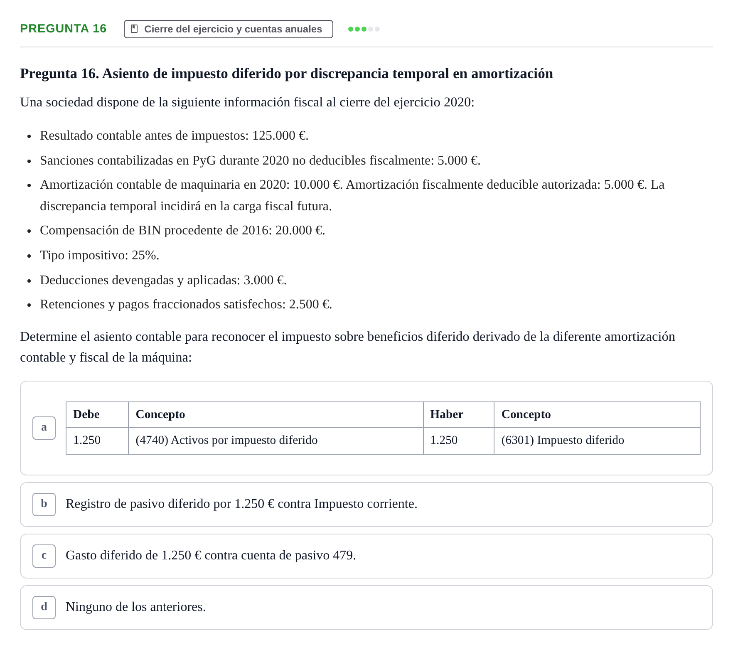Click the 1.250 value in the Haber column
This screenshot has width=733, height=650.
click(459, 441)
